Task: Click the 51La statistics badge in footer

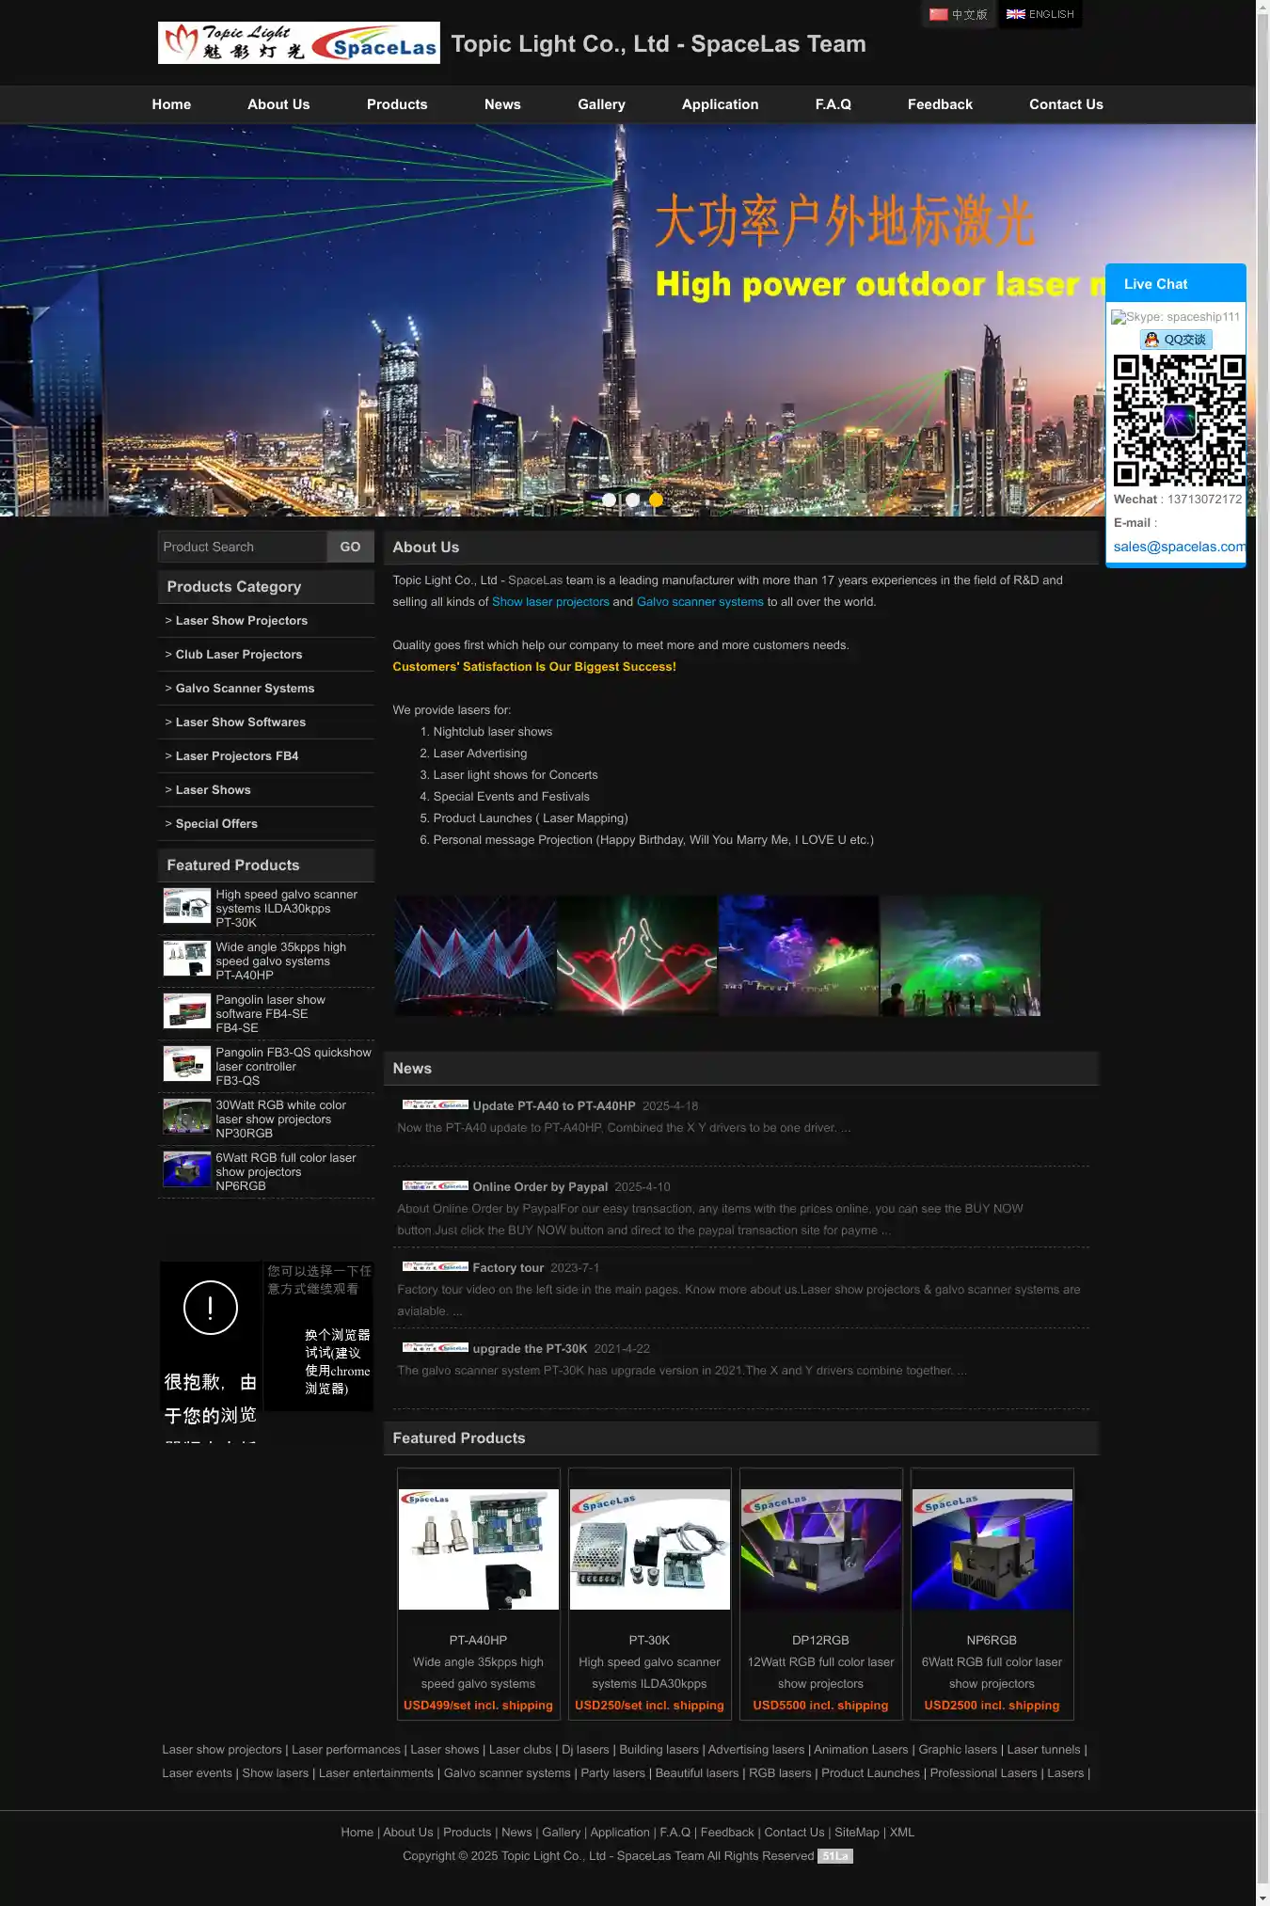Action: 834,1856
